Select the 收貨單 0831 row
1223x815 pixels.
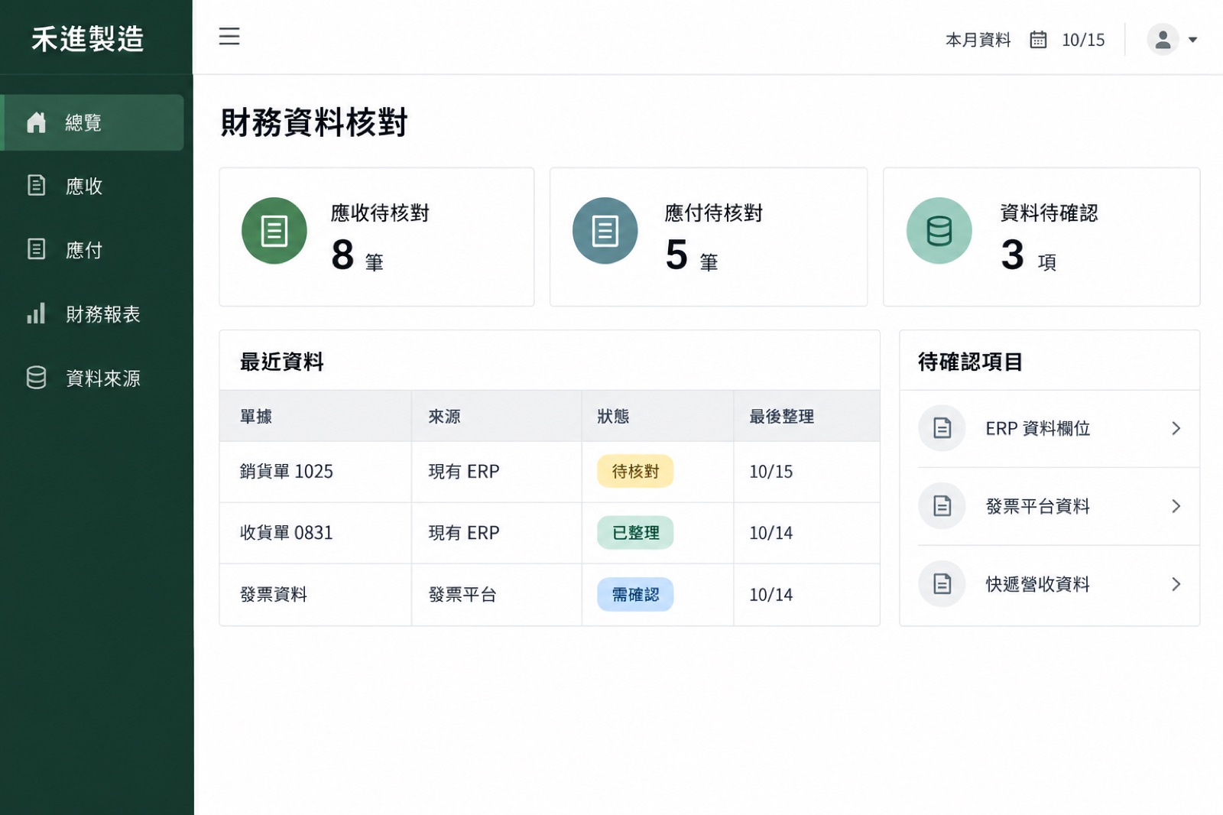[550, 533]
